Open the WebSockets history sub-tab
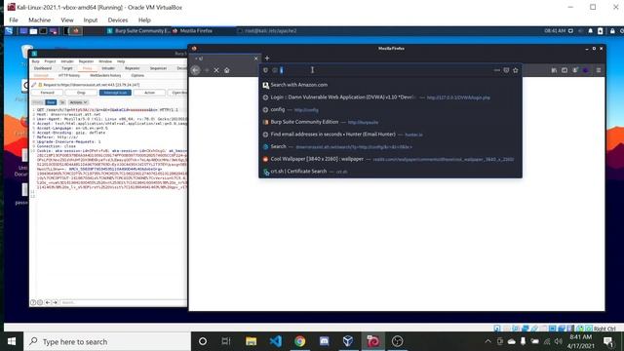Viewport: 624px width, 351px height. click(x=105, y=75)
